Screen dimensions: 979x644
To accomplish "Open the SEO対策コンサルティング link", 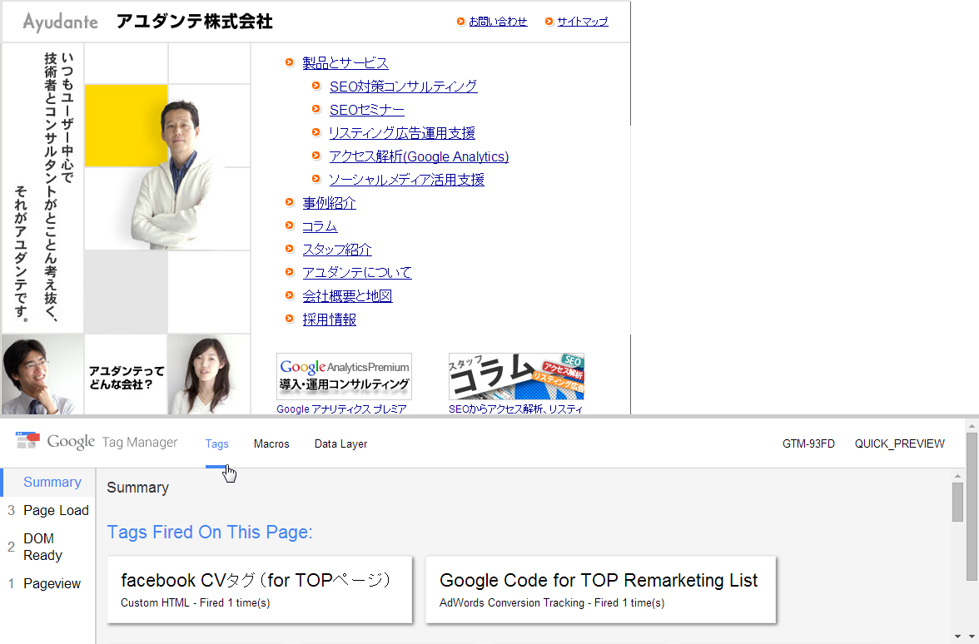I will (x=403, y=87).
